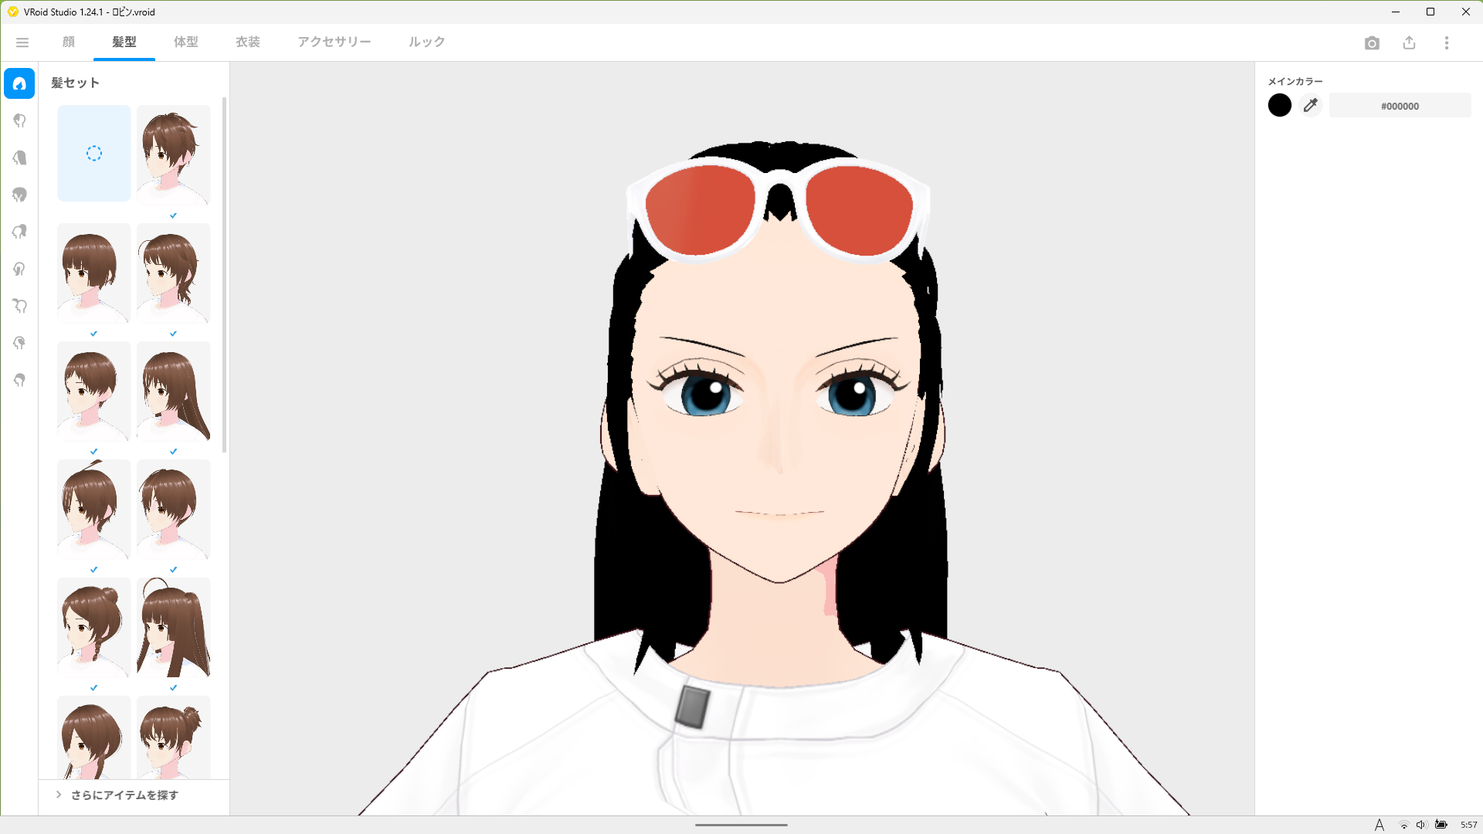Click the export/share icon
Image resolution: width=1483 pixels, height=834 pixels.
tap(1409, 43)
